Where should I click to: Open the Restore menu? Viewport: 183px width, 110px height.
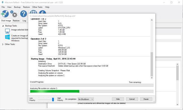click(x=26, y=7)
